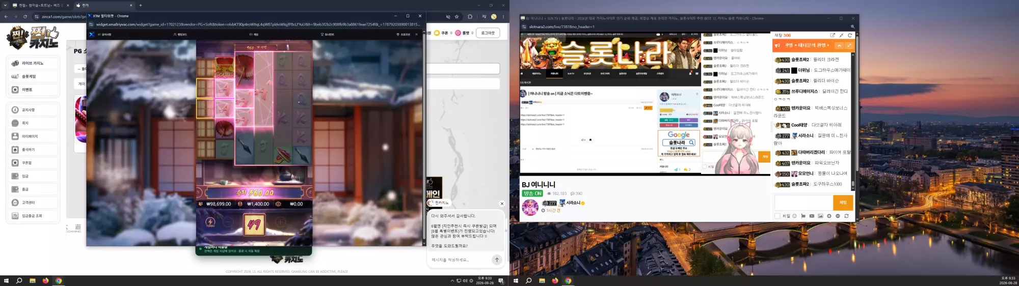Open 쪽지 messages in the casino sidebar
The width and height of the screenshot is (1019, 286).
tap(33, 123)
